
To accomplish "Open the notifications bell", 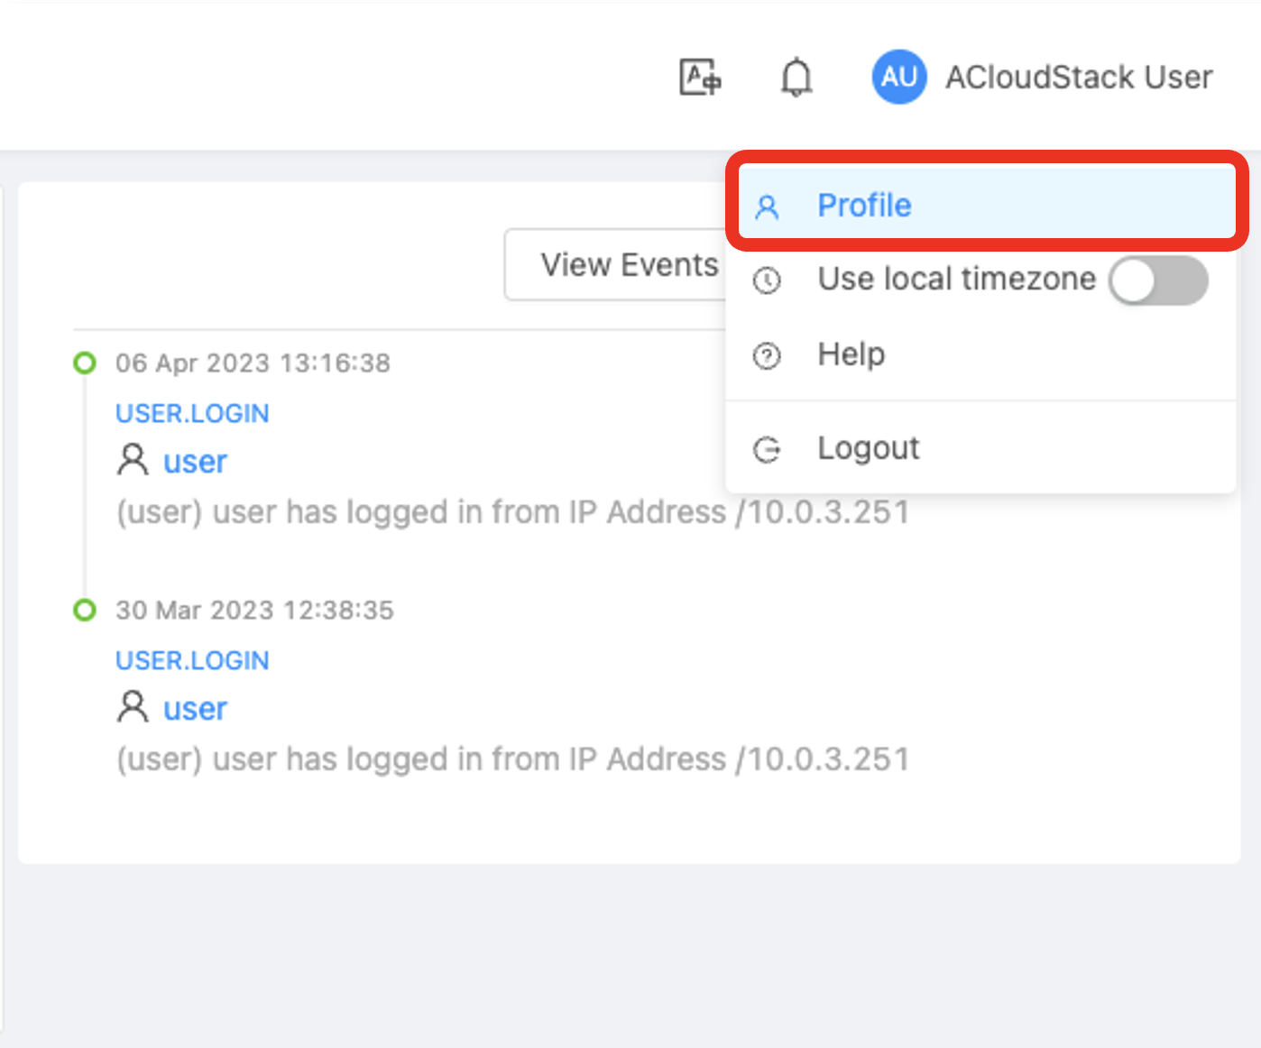I will 796,78.
